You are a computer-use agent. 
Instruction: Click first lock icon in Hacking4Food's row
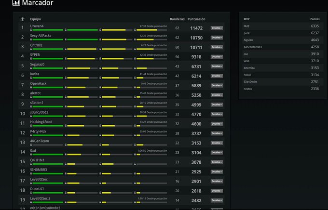(31, 126)
